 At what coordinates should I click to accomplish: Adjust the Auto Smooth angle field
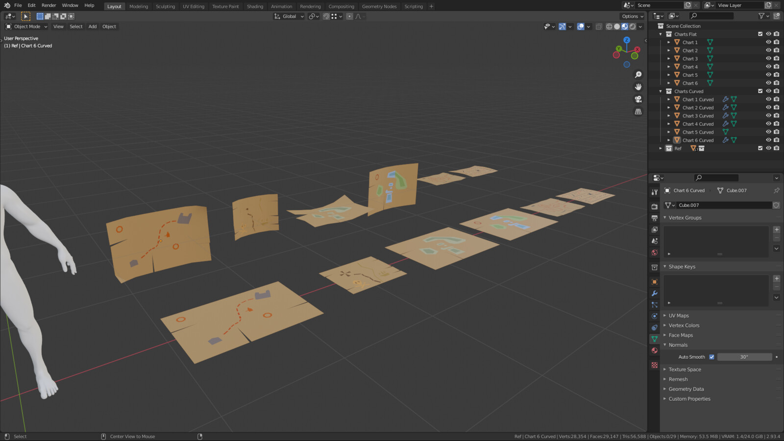click(x=744, y=357)
